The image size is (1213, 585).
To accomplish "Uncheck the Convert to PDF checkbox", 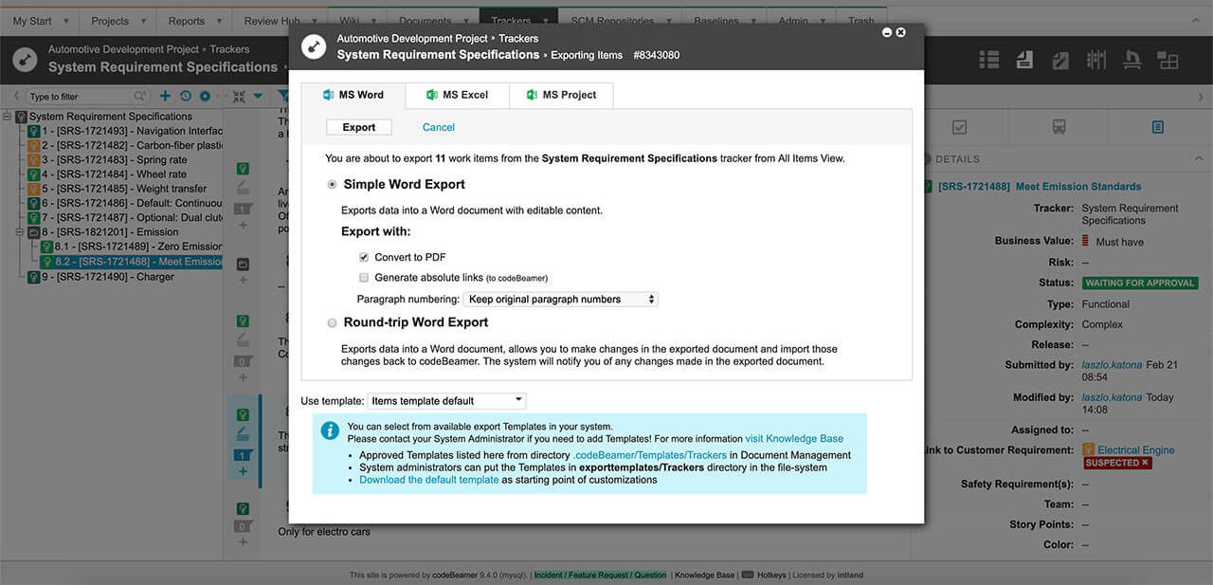I will 364,257.
